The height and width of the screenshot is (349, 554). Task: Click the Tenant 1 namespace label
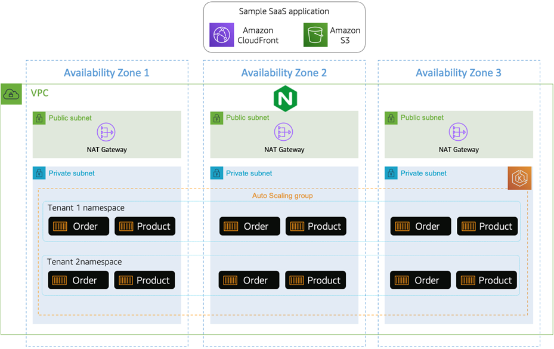click(x=86, y=208)
